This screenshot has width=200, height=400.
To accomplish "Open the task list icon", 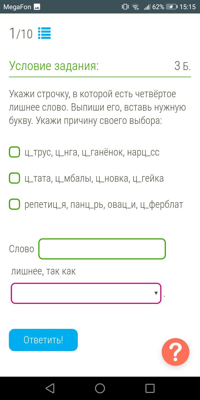I will [x=44, y=33].
